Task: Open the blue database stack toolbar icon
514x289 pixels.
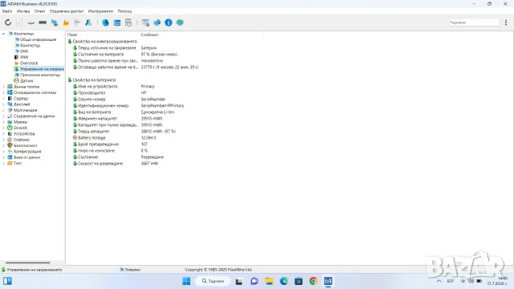Action: pos(116,22)
